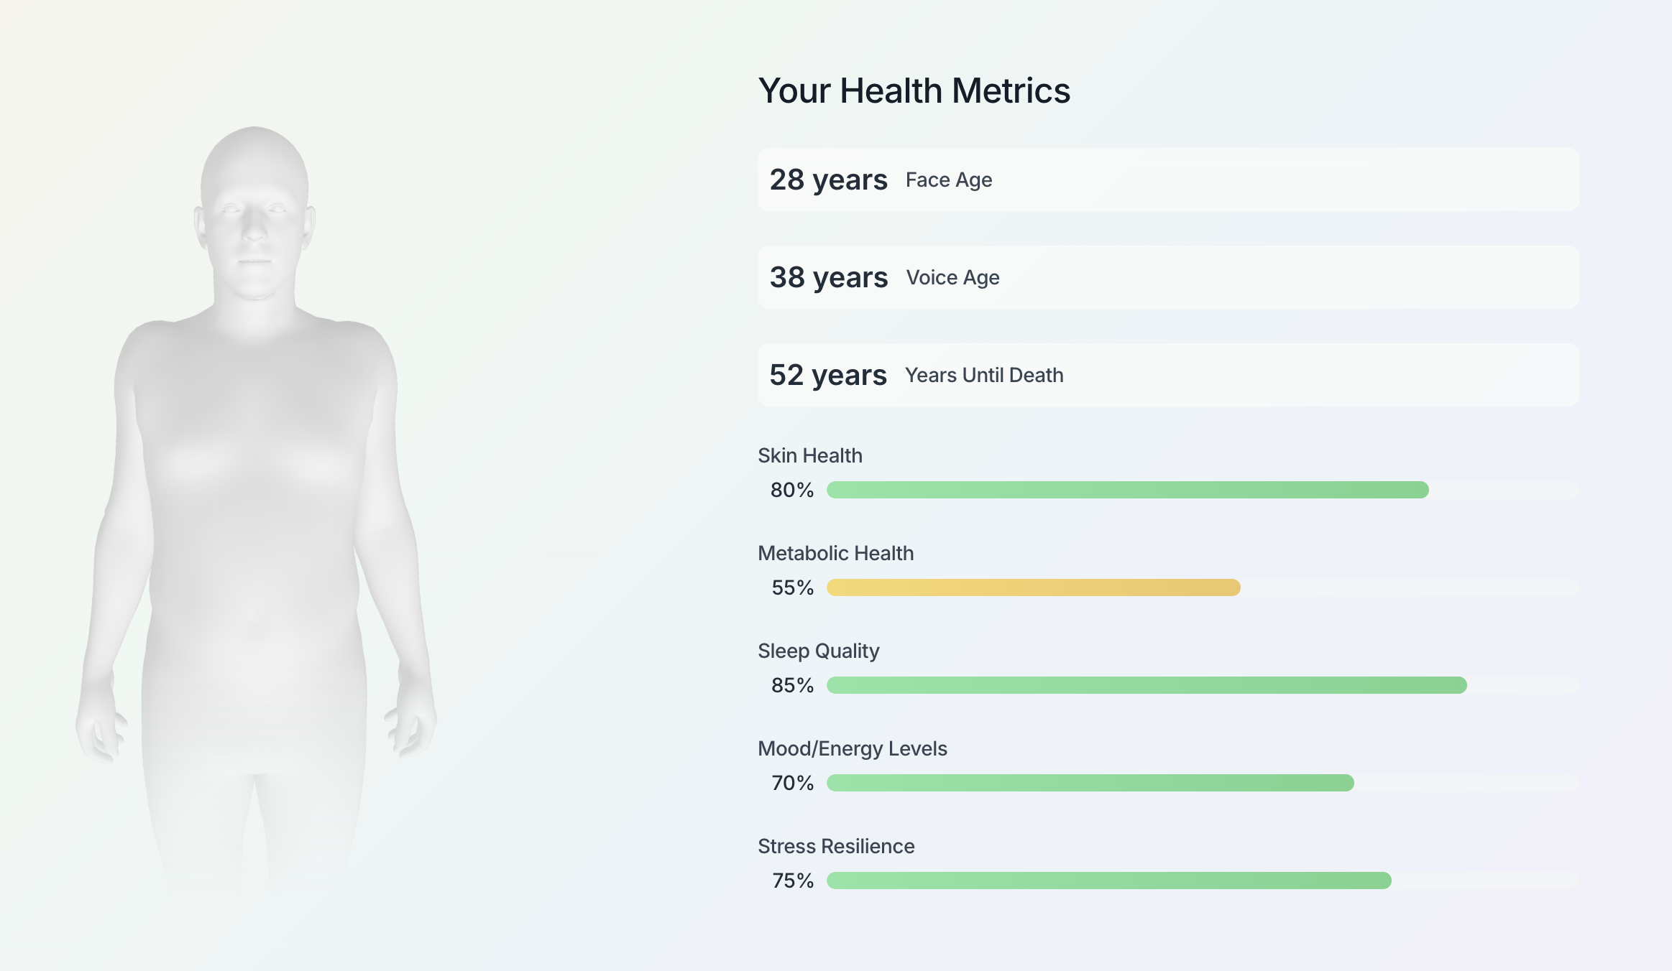Click the Stress Resilience label
Image resolution: width=1672 pixels, height=971 pixels.
[835, 847]
